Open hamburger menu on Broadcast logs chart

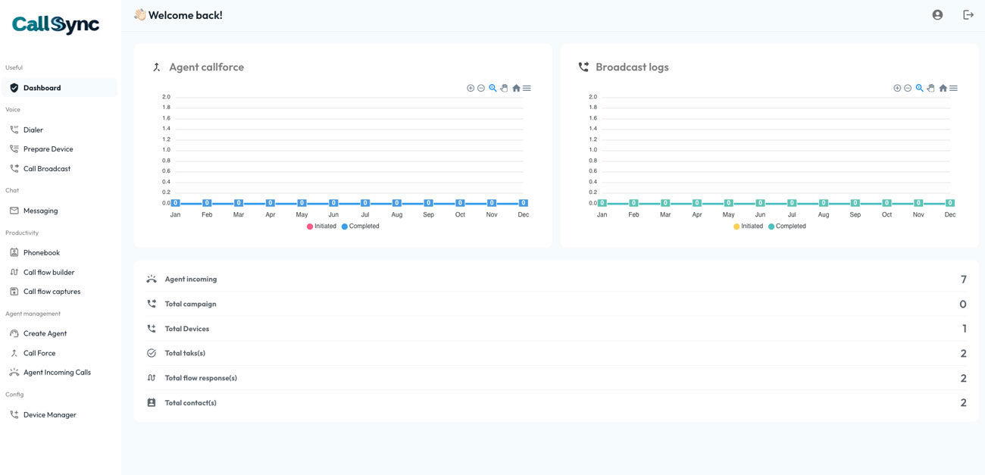(953, 89)
